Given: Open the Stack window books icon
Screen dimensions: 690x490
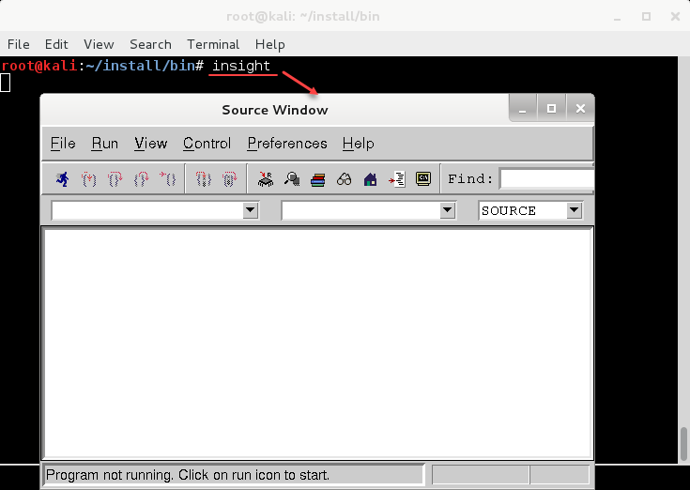Looking at the screenshot, I should tap(317, 179).
